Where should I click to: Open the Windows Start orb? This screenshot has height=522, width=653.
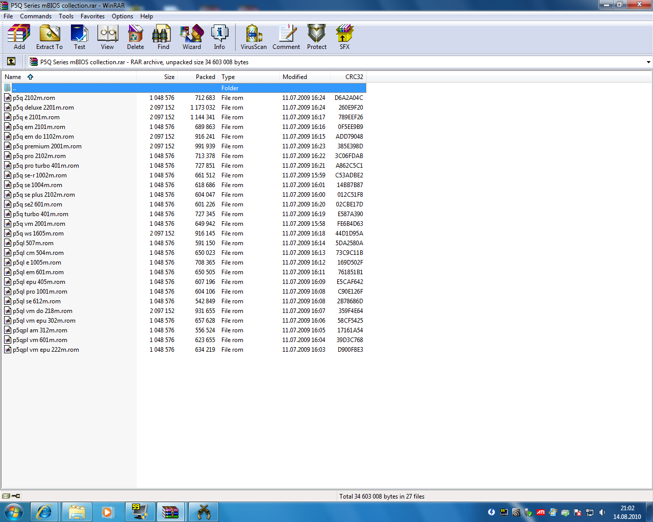(x=13, y=512)
